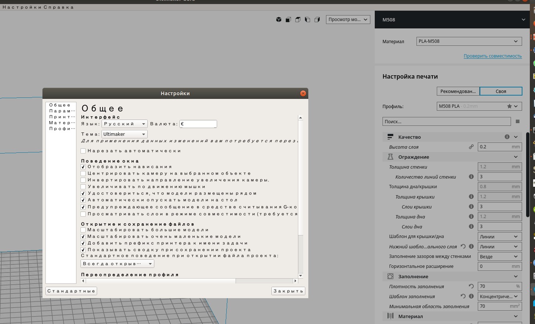
Task: Click the settings dialog vertical scrollbar down arrow
Action: tap(301, 276)
